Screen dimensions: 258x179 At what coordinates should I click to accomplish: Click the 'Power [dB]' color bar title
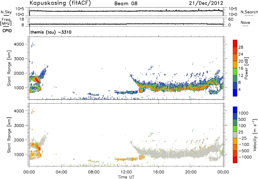(x=246, y=68)
